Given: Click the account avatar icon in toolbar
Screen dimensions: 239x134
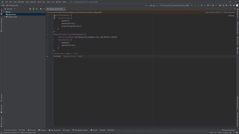Looking at the screenshot, I should click(x=237, y=5).
